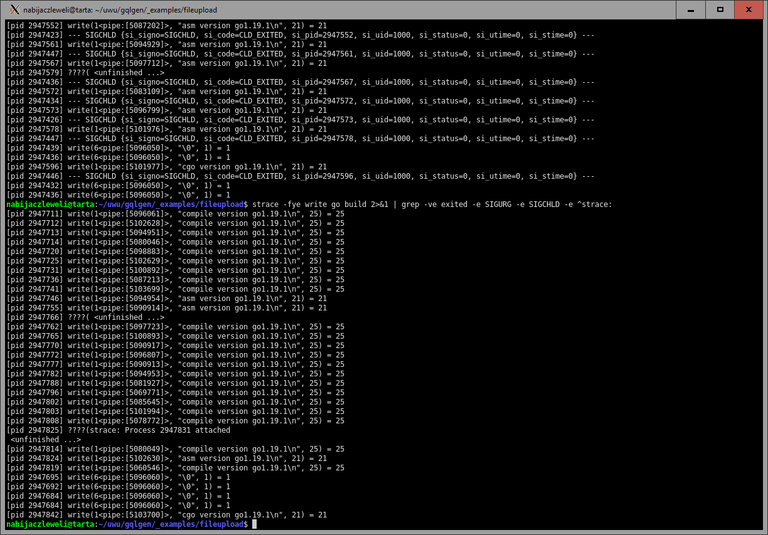Click the asm version line of pid 2947746
This screenshot has height=535, width=768.
(166, 299)
